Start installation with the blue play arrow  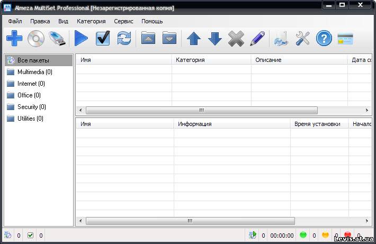(x=81, y=38)
